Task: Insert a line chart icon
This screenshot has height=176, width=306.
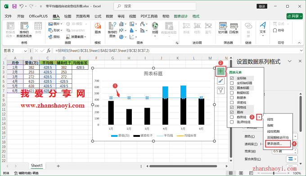Action: [x=121, y=30]
